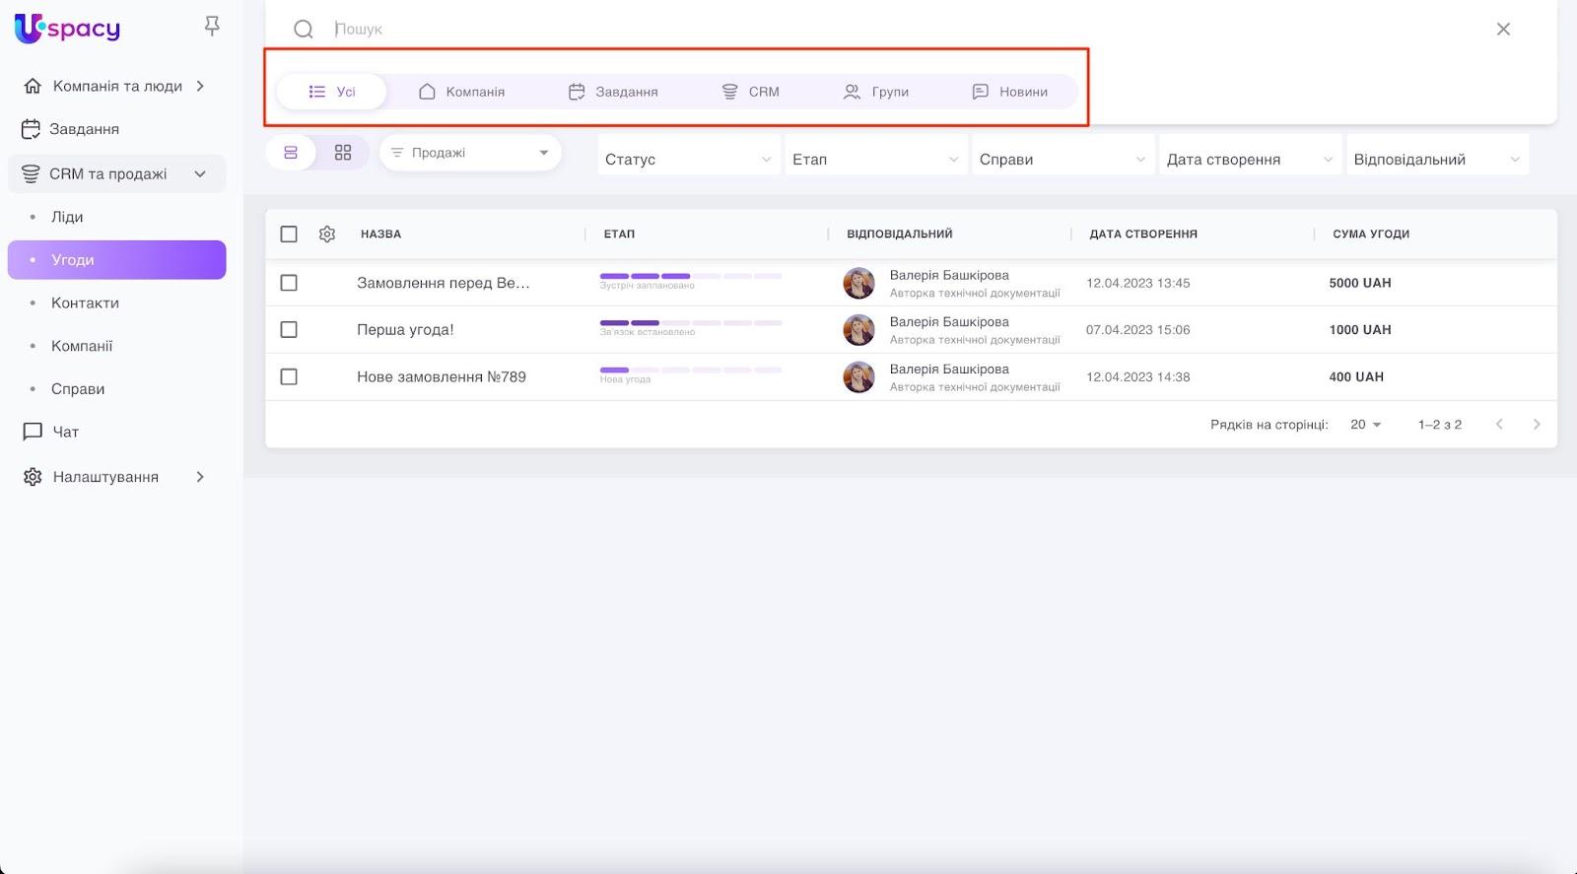Viewport: 1577px width, 874px height.
Task: Switch to kanban grid view icon
Action: [x=343, y=153]
